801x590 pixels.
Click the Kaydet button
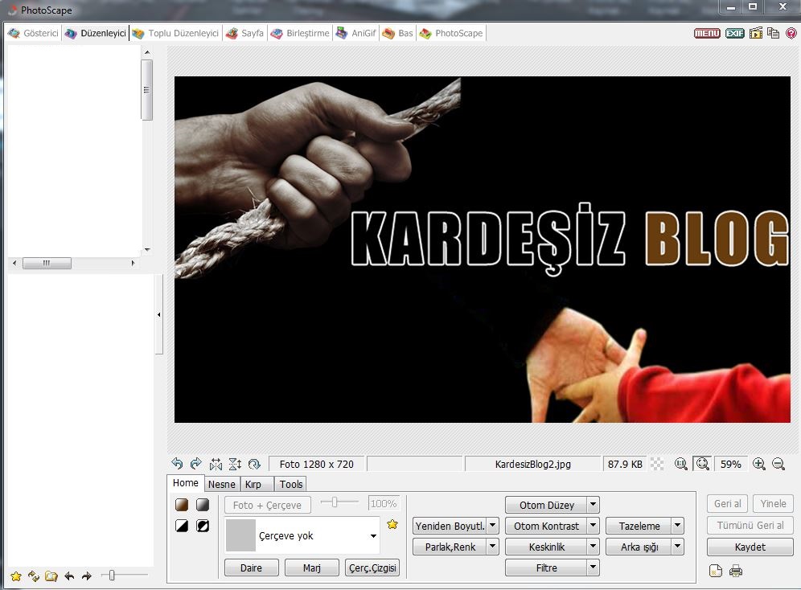click(x=750, y=547)
